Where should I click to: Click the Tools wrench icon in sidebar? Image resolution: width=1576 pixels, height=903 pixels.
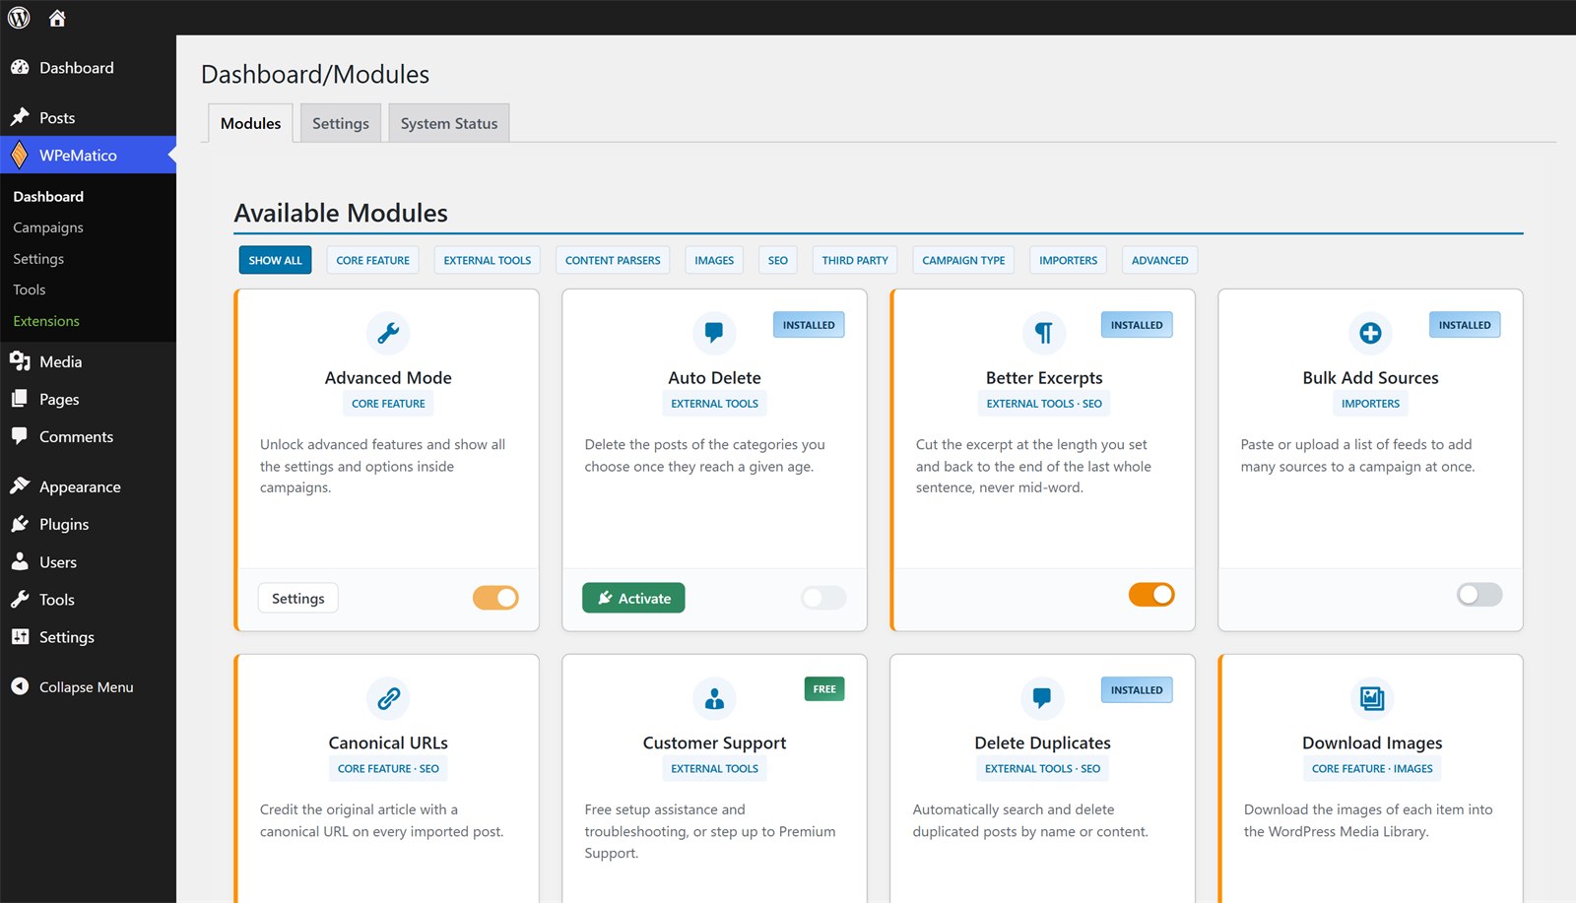coord(20,599)
